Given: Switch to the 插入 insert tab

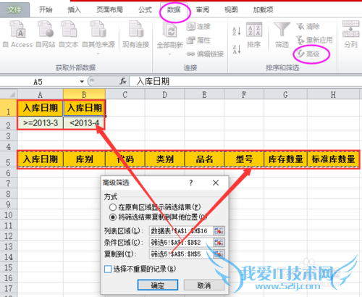Looking at the screenshot, I should pyautogui.click(x=74, y=9).
